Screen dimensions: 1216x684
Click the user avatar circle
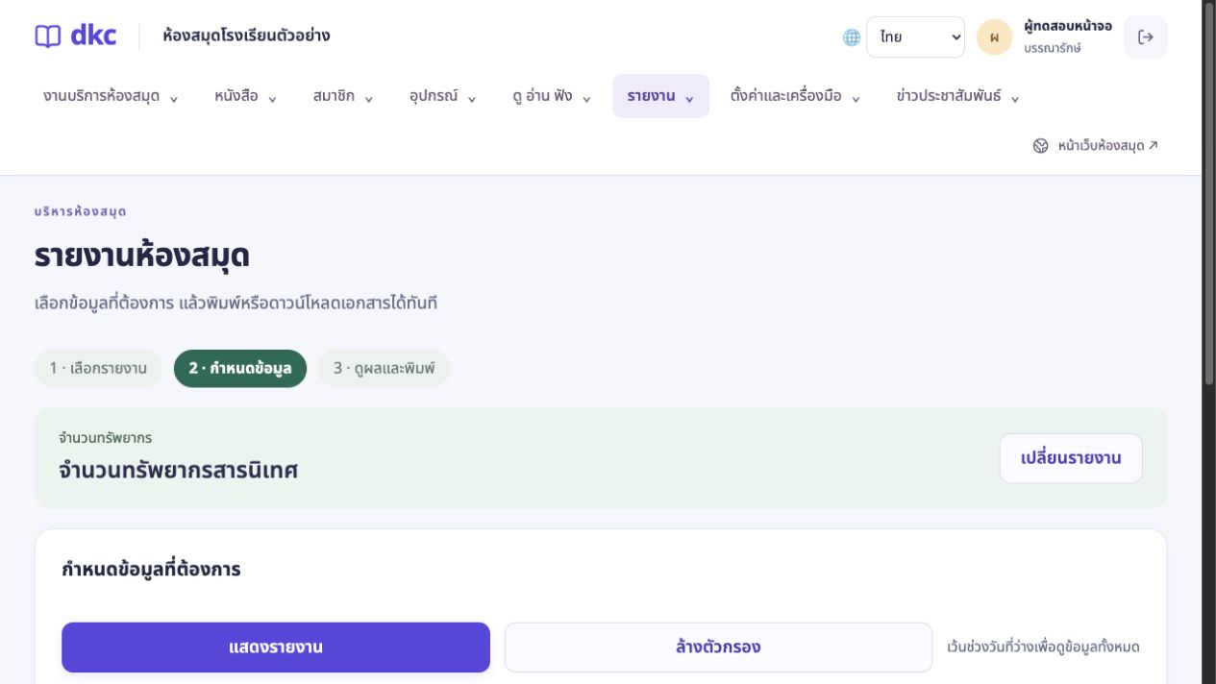[x=995, y=37]
